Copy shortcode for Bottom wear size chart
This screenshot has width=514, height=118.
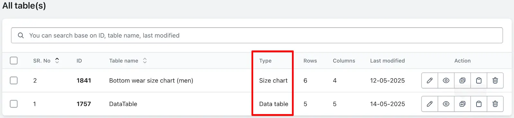pyautogui.click(x=479, y=80)
